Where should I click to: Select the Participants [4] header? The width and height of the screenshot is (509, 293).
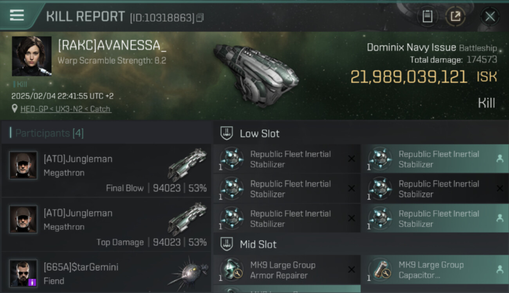49,133
